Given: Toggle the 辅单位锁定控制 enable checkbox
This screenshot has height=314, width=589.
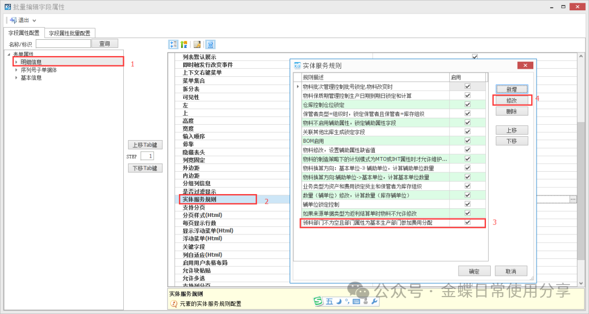Looking at the screenshot, I should pyautogui.click(x=467, y=204).
